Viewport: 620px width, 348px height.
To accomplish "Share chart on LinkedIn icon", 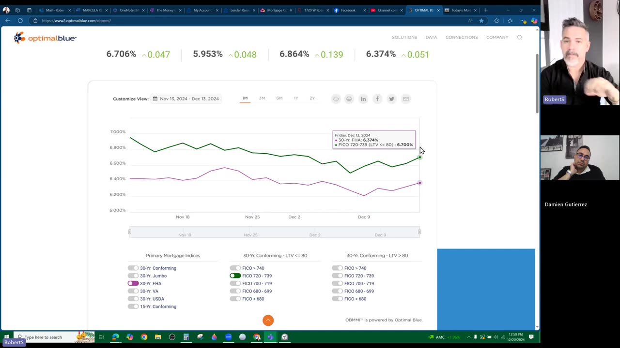I will tap(363, 99).
